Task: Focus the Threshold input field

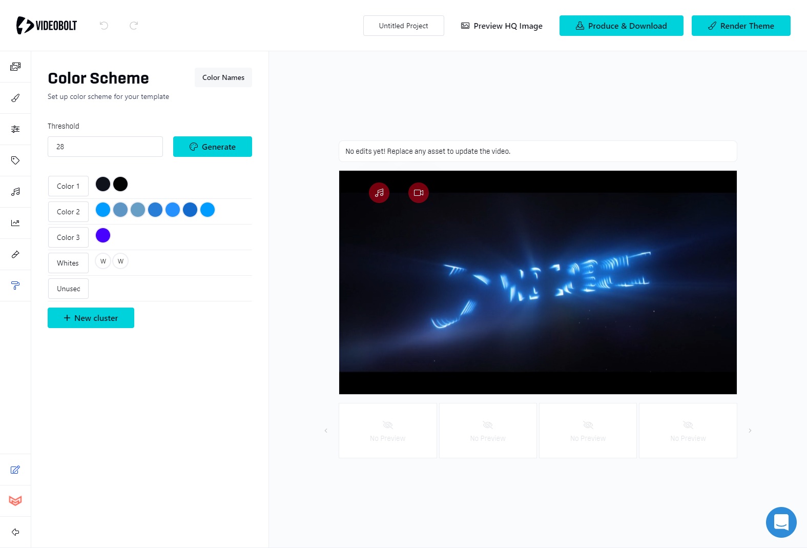Action: click(x=105, y=147)
